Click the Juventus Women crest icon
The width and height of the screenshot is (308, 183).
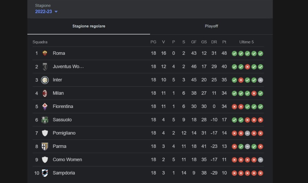(x=45, y=66)
